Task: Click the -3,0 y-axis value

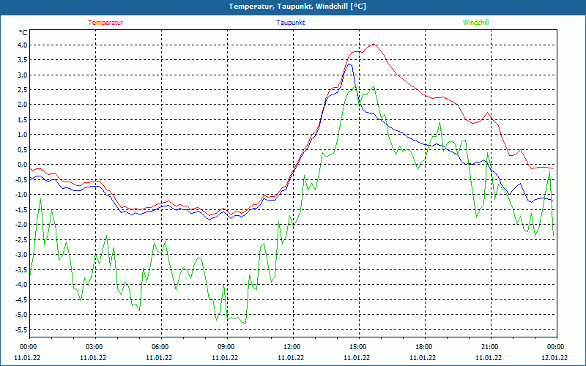Action: click(x=21, y=254)
